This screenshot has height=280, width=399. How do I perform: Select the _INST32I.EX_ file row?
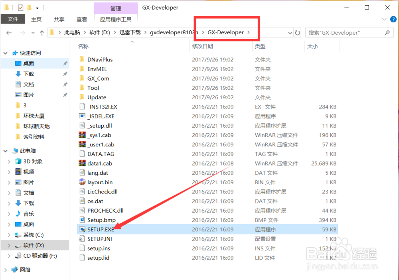[207, 106]
